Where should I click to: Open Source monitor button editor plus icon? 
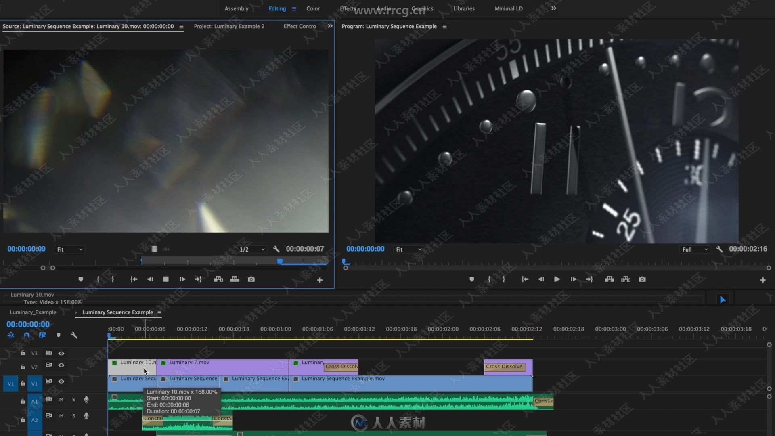coord(320,280)
